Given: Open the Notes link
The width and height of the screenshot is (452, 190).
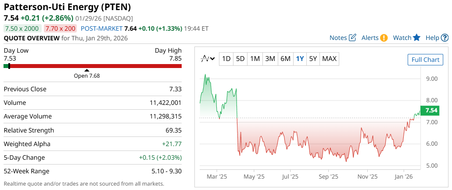Looking at the screenshot, I should [338, 38].
